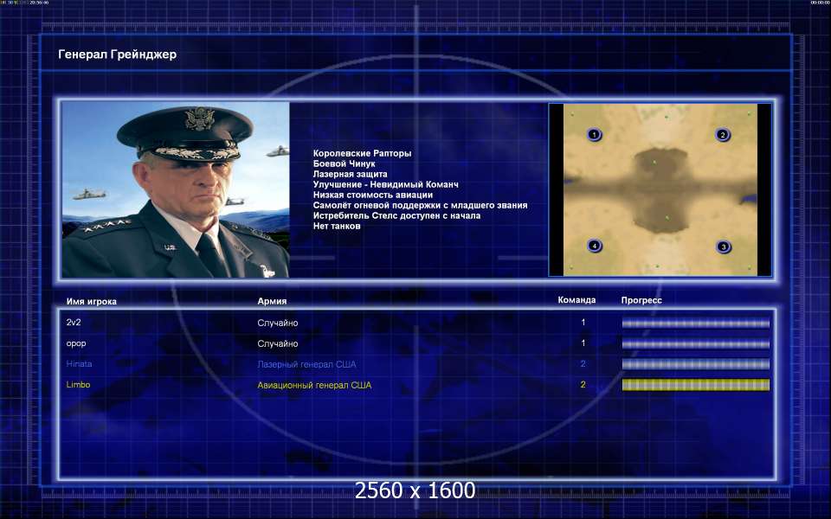Screen dimensions: 831x519
Task: Click team number 1 in the 2v2 row
Action: [583, 323]
